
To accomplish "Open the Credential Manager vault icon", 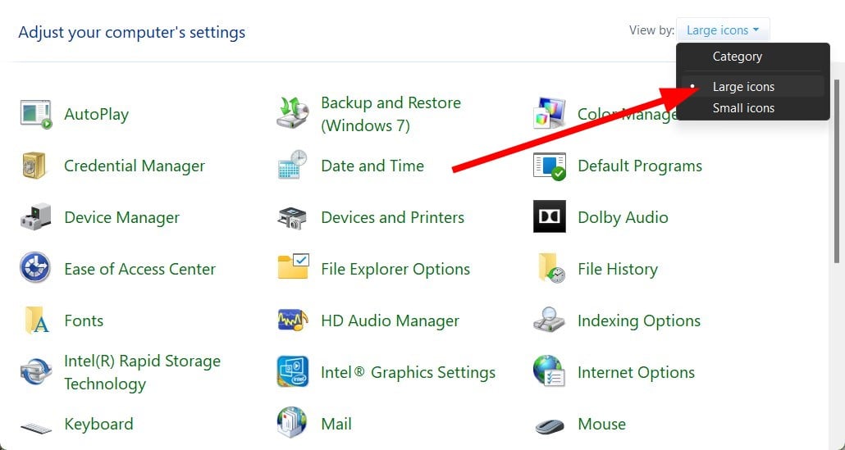I will [35, 166].
